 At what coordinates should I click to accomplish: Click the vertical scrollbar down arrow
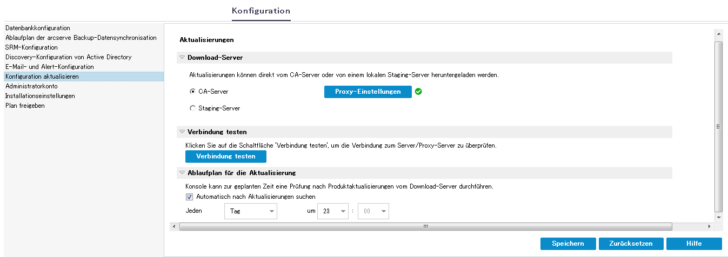coord(718,217)
